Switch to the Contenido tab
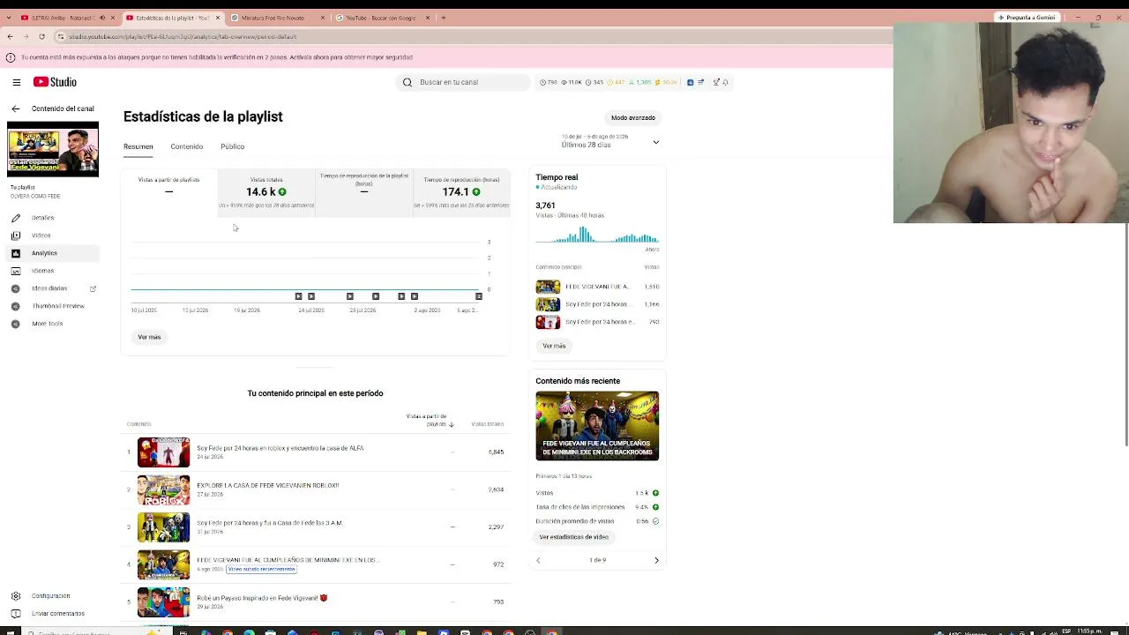Viewport: 1129px width, 635px height. [x=187, y=146]
